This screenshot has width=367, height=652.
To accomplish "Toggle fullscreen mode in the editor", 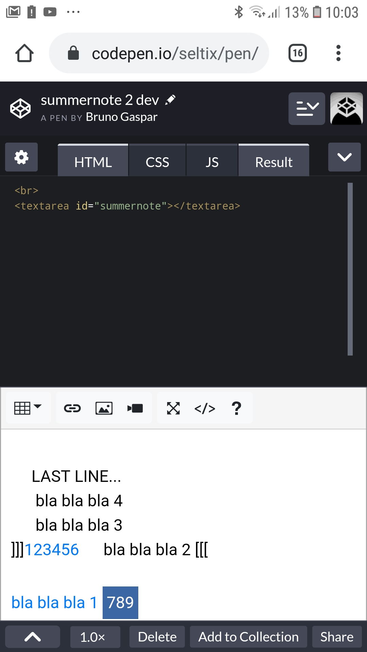I will point(173,407).
